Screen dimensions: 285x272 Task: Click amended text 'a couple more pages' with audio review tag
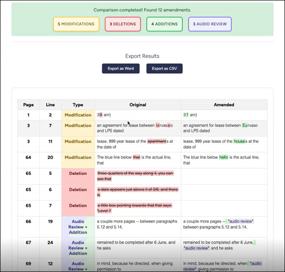(218, 224)
